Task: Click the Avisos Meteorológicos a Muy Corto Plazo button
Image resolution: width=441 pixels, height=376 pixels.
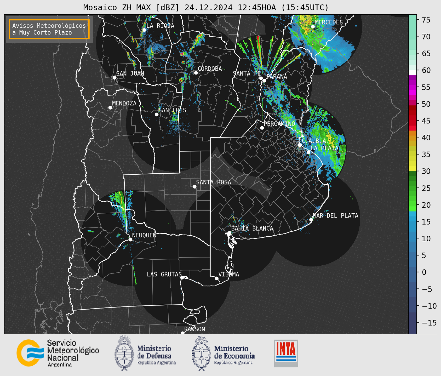Action: (x=49, y=29)
